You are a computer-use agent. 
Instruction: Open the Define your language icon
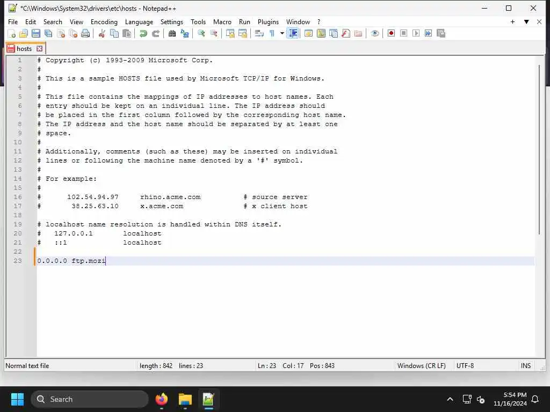tap(308, 34)
